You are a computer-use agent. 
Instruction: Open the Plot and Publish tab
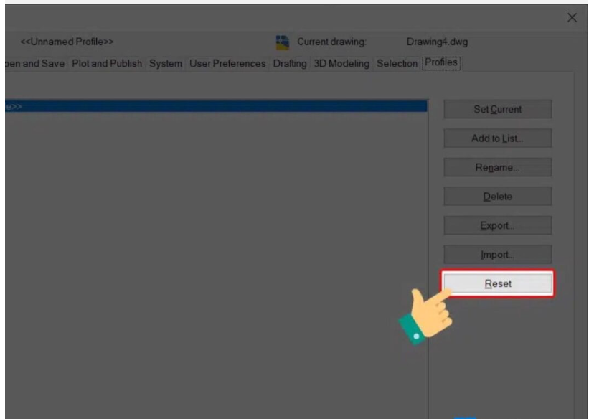tap(107, 64)
